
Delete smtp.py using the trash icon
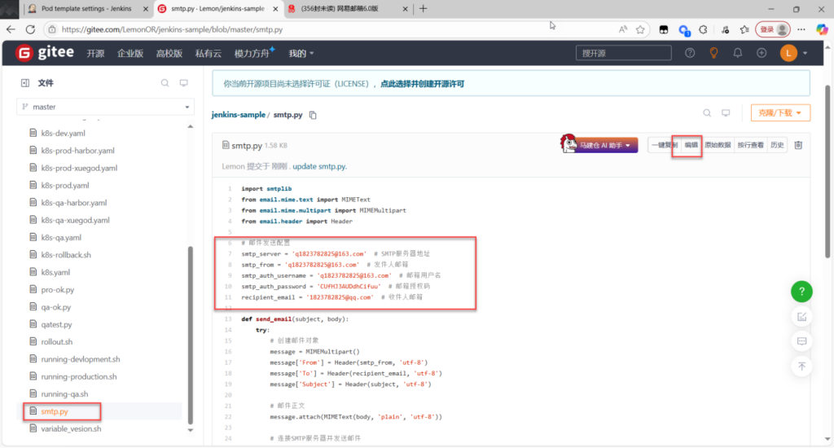pyautogui.click(x=798, y=145)
